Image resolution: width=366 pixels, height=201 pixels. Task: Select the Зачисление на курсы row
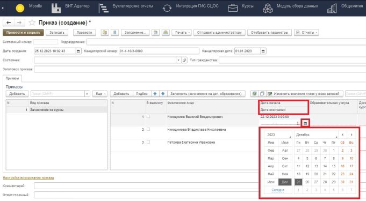tap(56, 110)
